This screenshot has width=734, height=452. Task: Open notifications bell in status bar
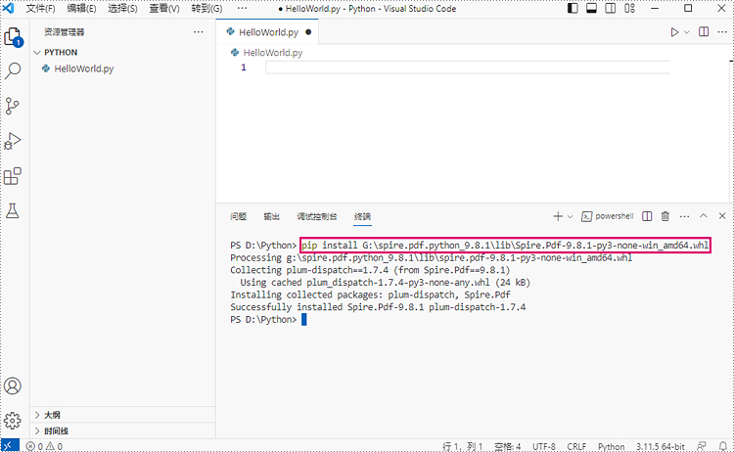[723, 446]
